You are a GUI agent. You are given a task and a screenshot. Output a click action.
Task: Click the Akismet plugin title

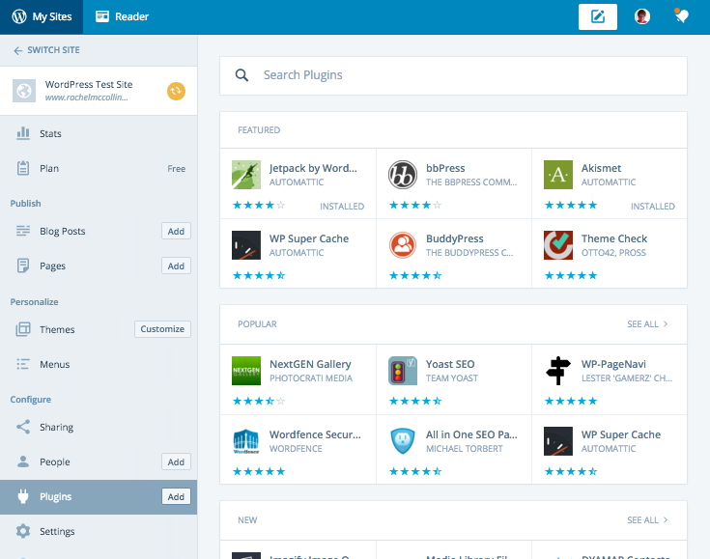pos(601,168)
